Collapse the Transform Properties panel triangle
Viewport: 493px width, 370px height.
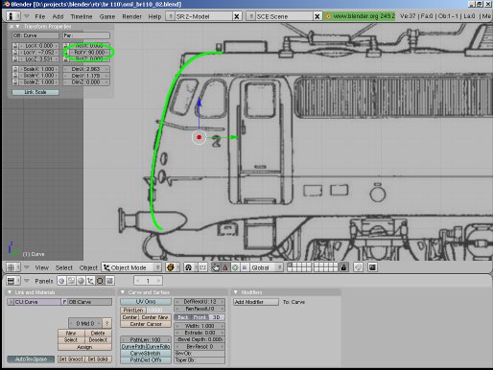pos(17,27)
